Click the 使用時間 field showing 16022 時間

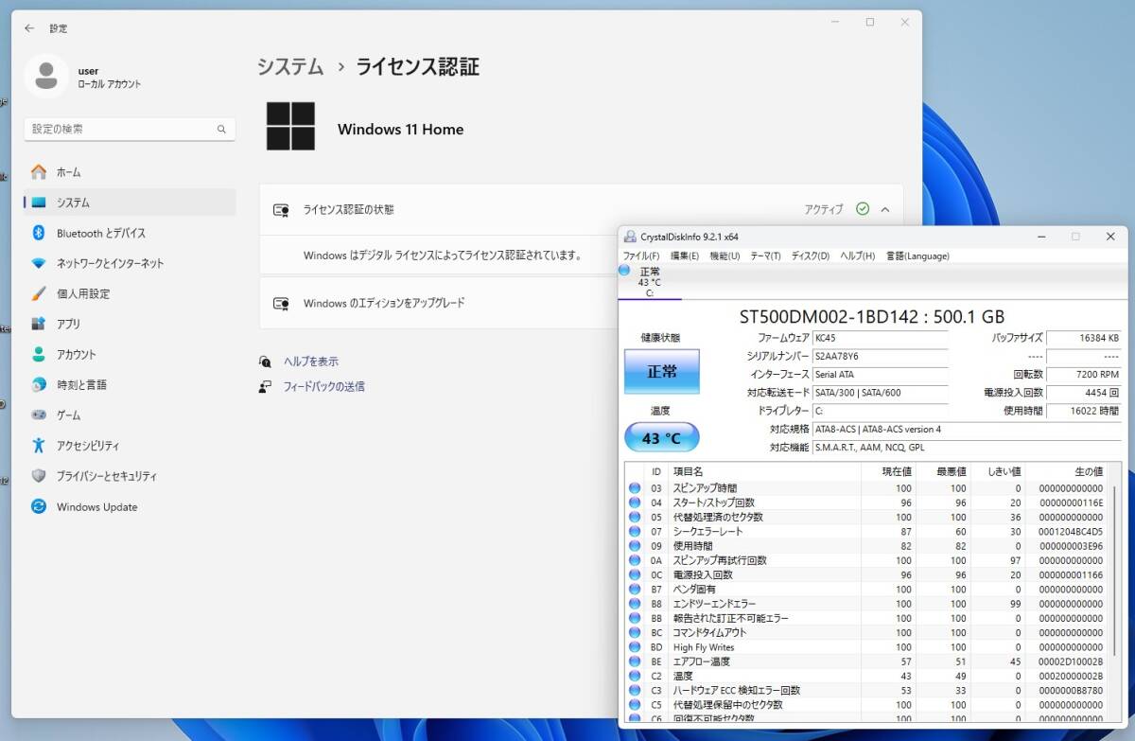tap(1084, 411)
